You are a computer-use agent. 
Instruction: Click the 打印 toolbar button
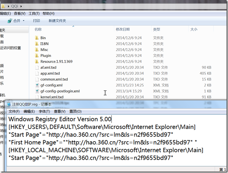37,21
